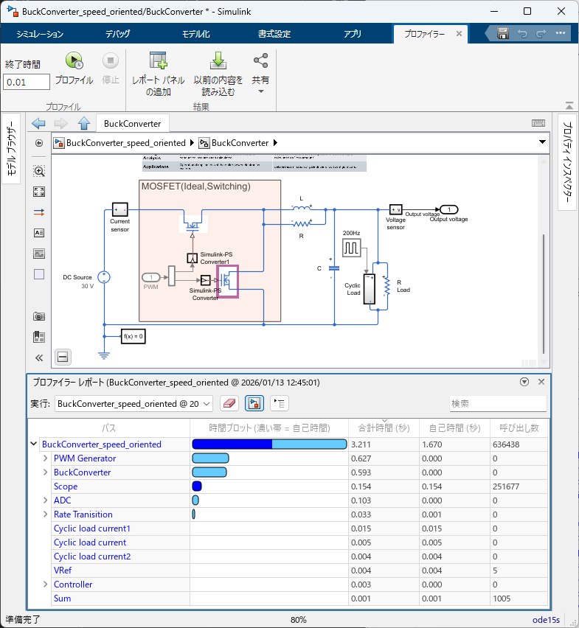The height and width of the screenshot is (628, 579).
Task: Click the eraser icon in the profiler report
Action: 229,403
